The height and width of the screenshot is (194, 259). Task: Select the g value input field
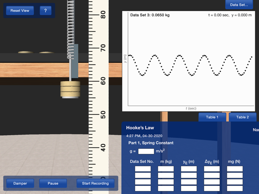click(146, 151)
